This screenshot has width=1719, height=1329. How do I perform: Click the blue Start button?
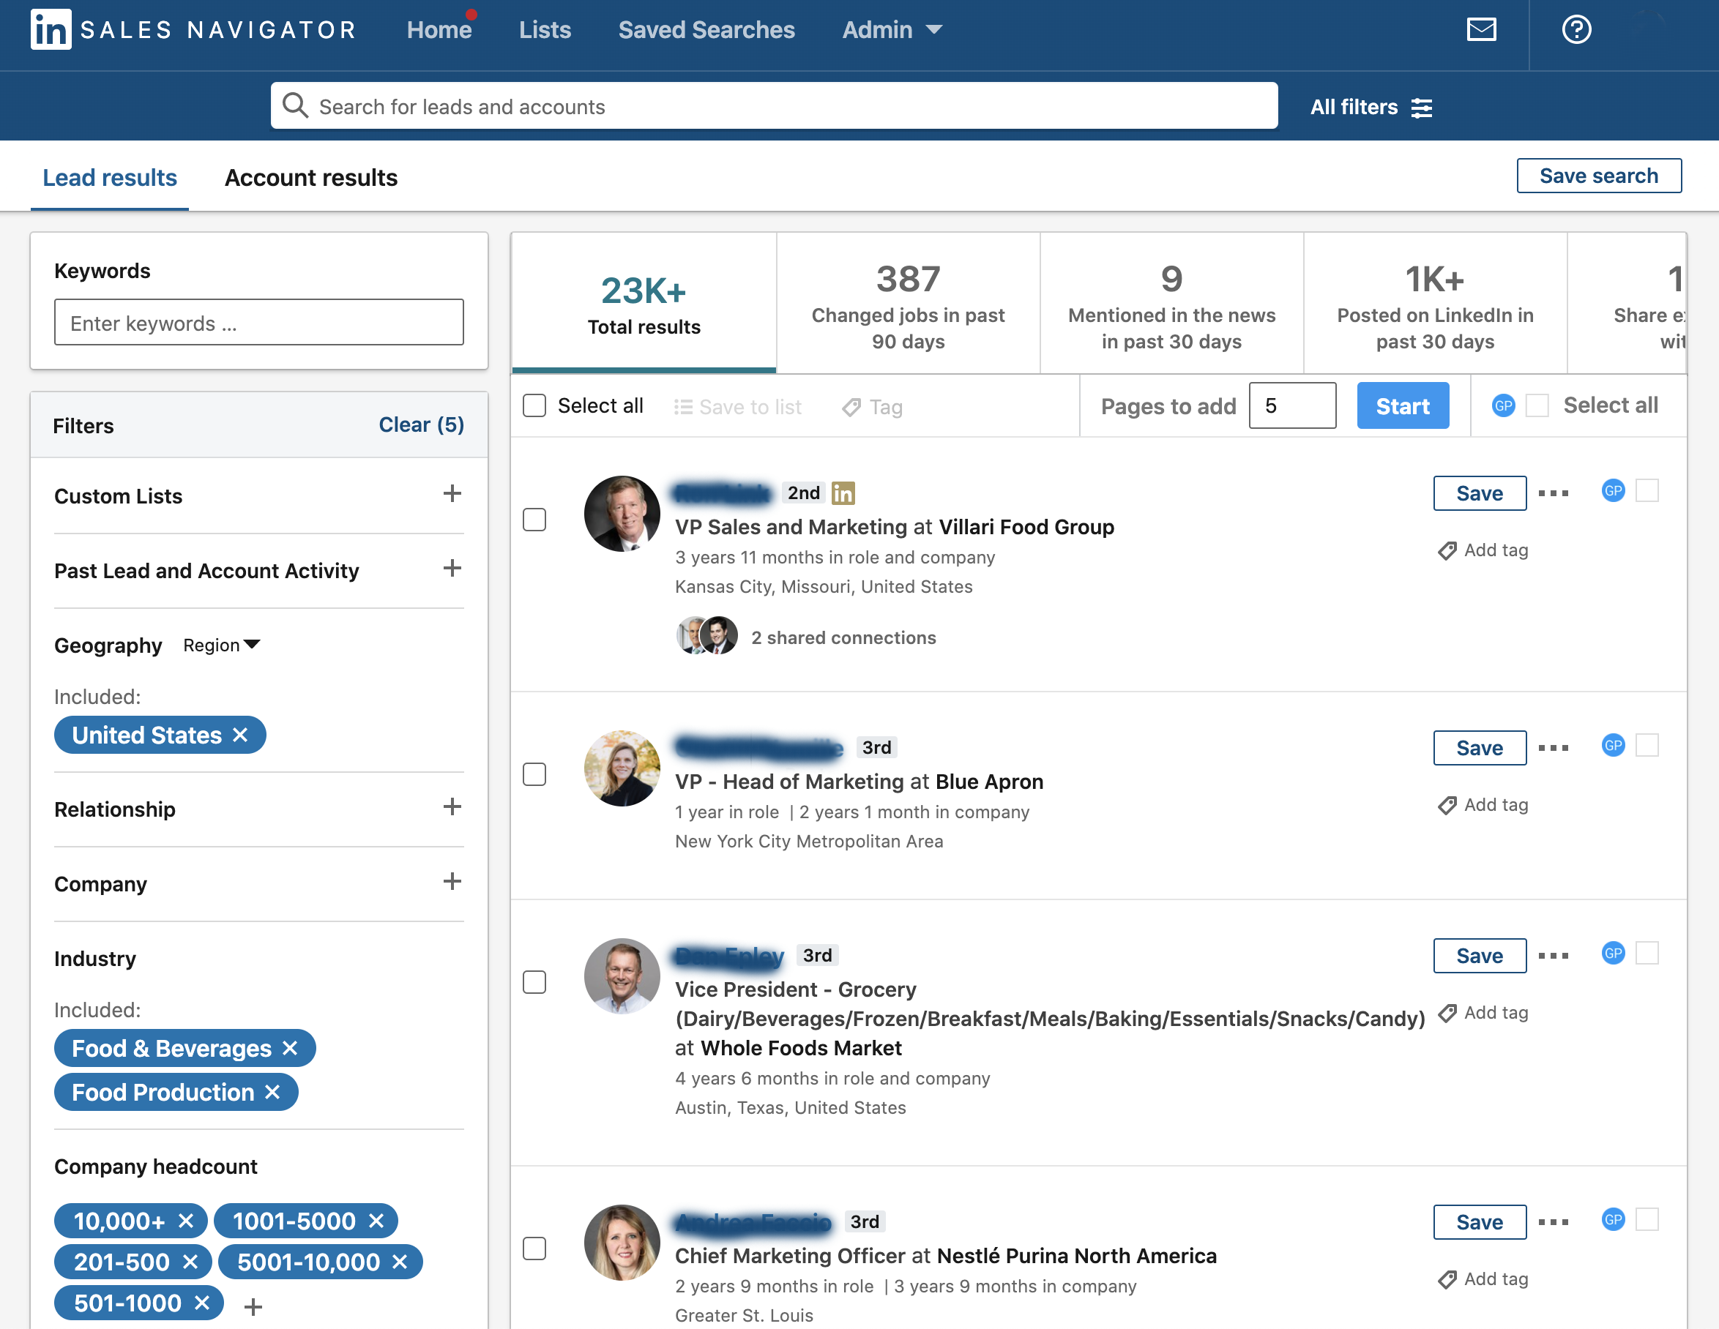click(1403, 406)
